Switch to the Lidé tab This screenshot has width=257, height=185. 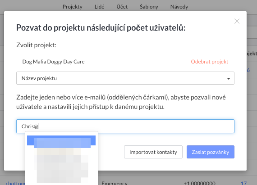coord(99,7)
